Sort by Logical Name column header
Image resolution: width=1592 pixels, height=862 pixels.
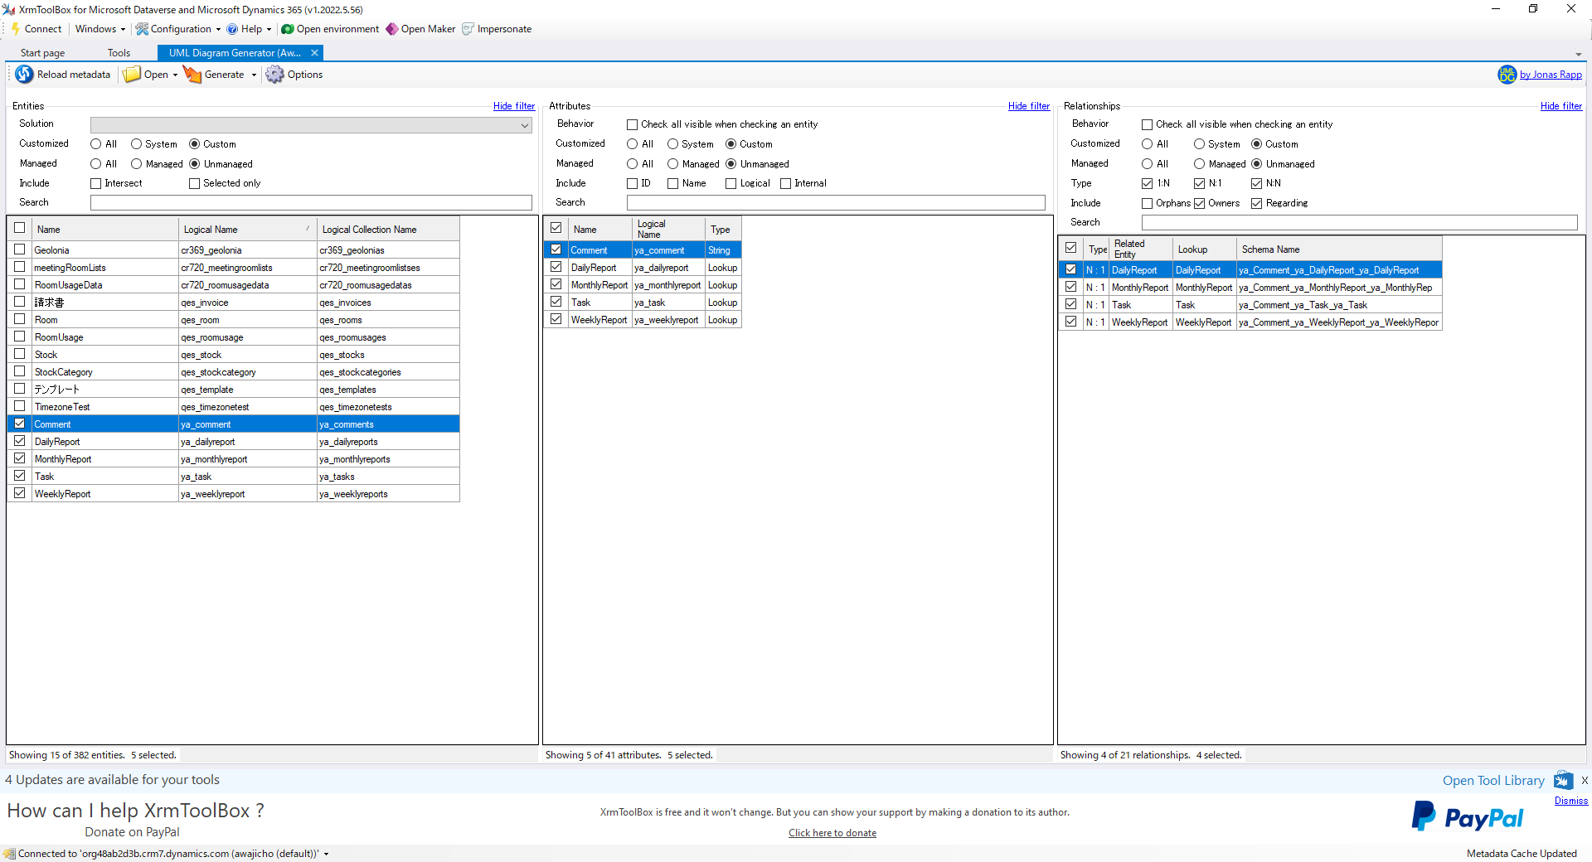coord(247,230)
